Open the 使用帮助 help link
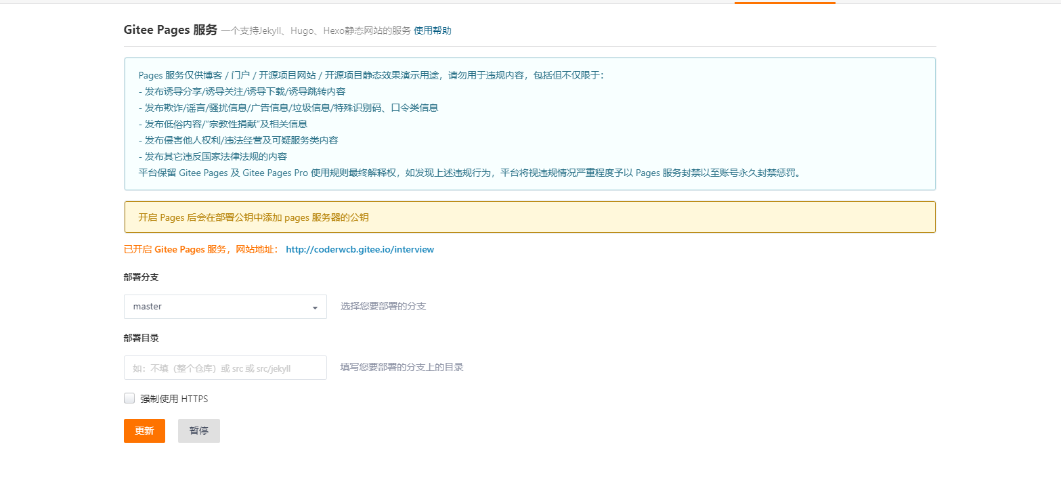The image size is (1061, 499). 433,30
